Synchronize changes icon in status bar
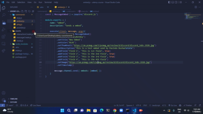203x114 pixels. [17, 105]
